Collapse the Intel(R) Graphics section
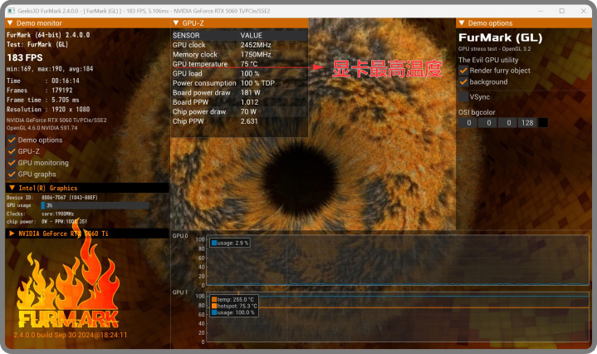 [12, 188]
